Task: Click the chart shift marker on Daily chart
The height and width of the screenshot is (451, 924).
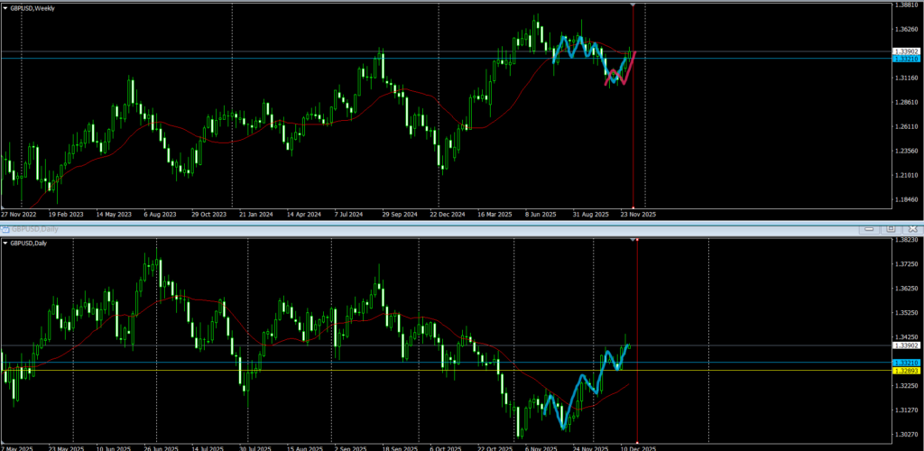Action: coord(637,240)
